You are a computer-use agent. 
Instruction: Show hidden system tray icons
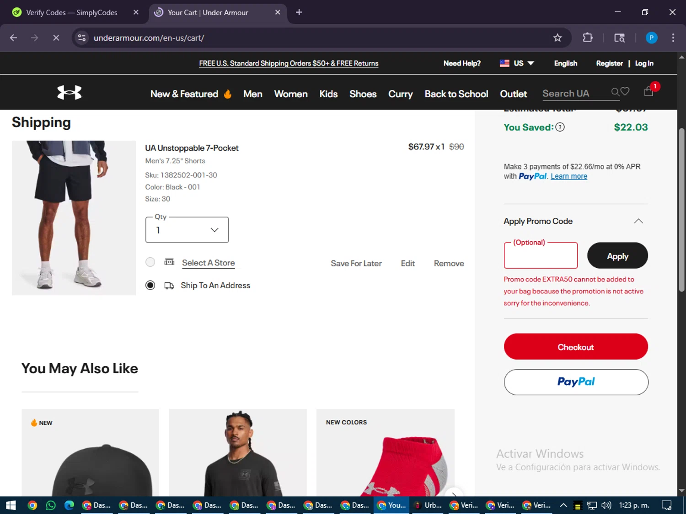563,505
